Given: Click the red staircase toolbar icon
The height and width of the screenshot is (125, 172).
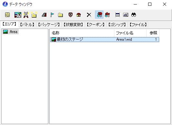Looking at the screenshot, I should [x=44, y=15].
